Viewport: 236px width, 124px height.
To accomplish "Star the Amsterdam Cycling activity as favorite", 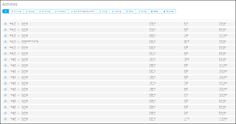I will tap(19, 42).
